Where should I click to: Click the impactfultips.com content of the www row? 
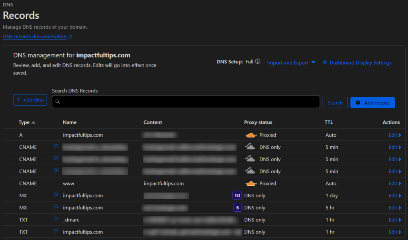(164, 183)
